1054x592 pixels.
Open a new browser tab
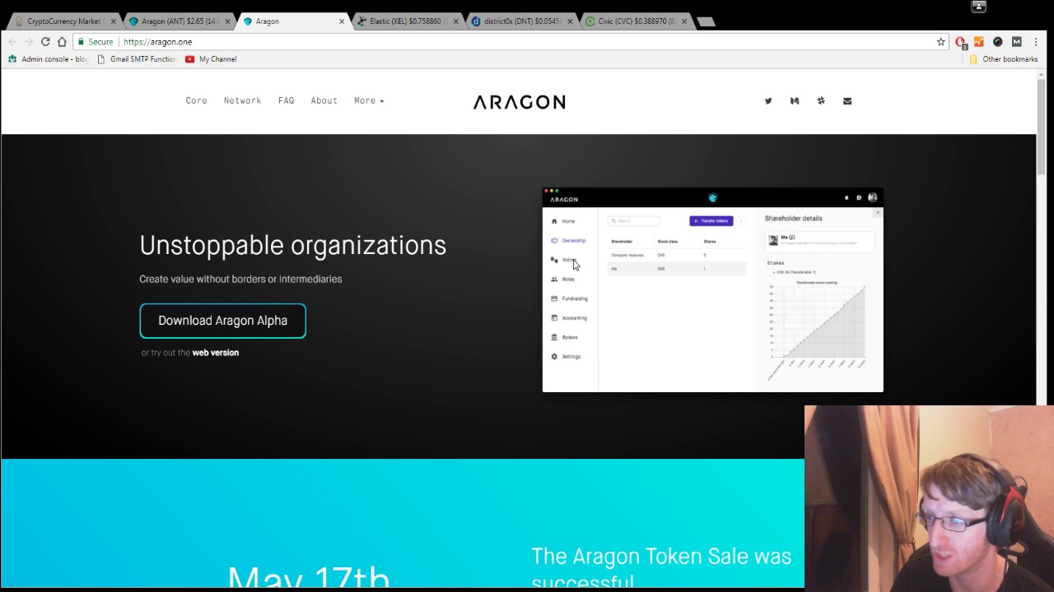(706, 21)
